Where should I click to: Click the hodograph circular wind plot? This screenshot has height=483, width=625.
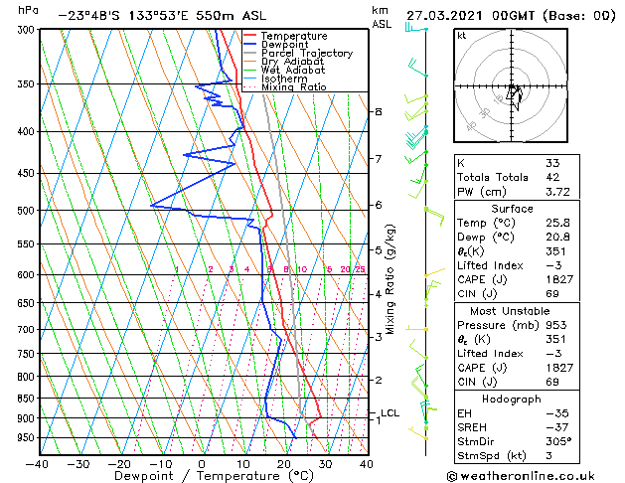[x=511, y=85]
